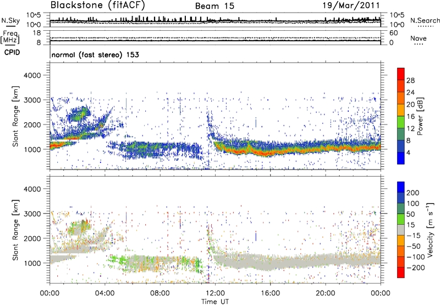Click the 'Freq. [MHz]' axis label
This screenshot has width=440, height=305.
[x=10, y=37]
